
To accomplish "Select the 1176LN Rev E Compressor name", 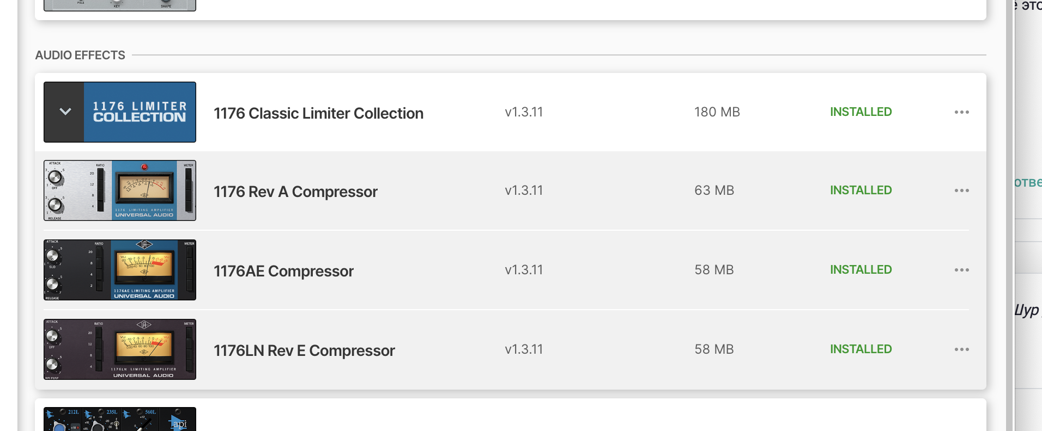I will 304,350.
